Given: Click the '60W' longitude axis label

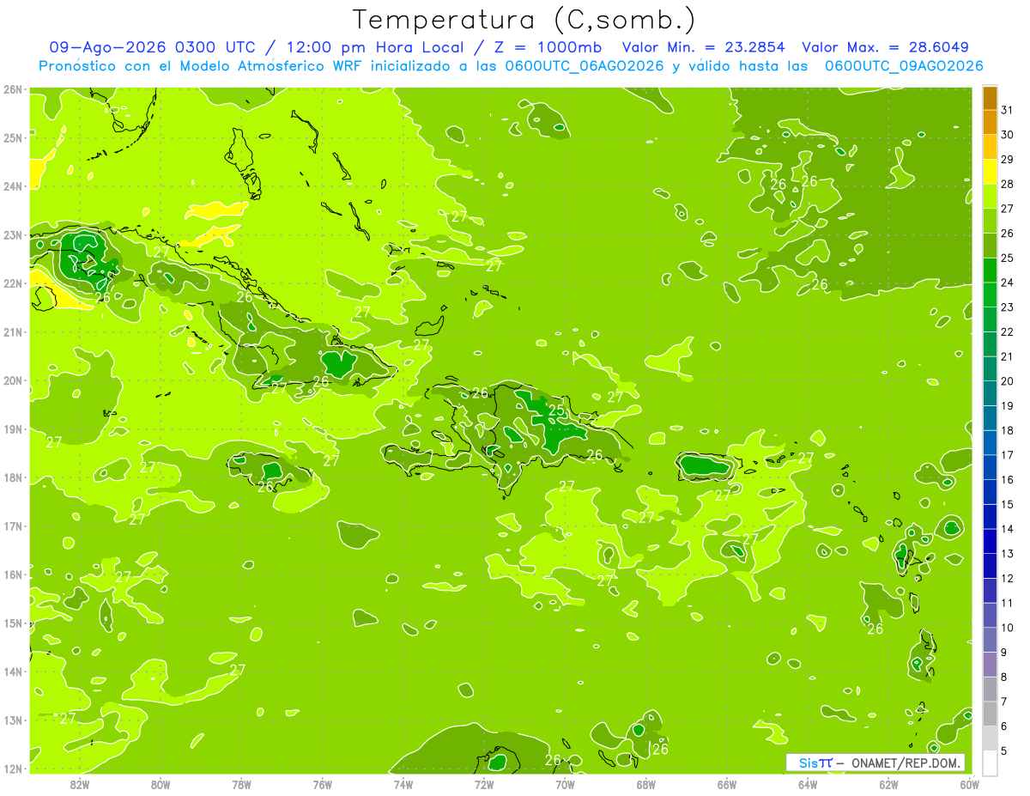Looking at the screenshot, I should pos(969,783).
